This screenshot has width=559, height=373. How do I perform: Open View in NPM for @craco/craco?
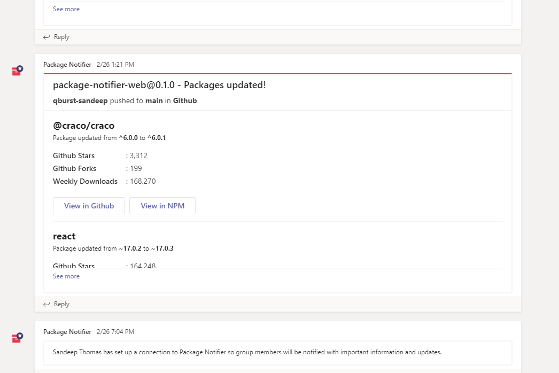(162, 206)
